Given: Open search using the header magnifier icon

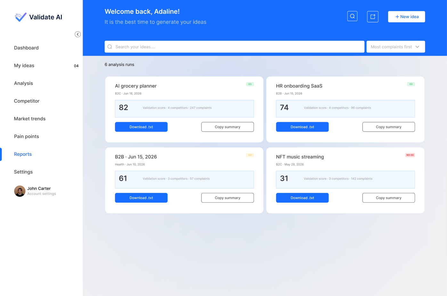Looking at the screenshot, I should click(352, 16).
